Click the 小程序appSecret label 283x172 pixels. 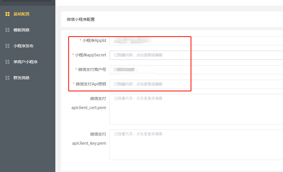[90, 55]
